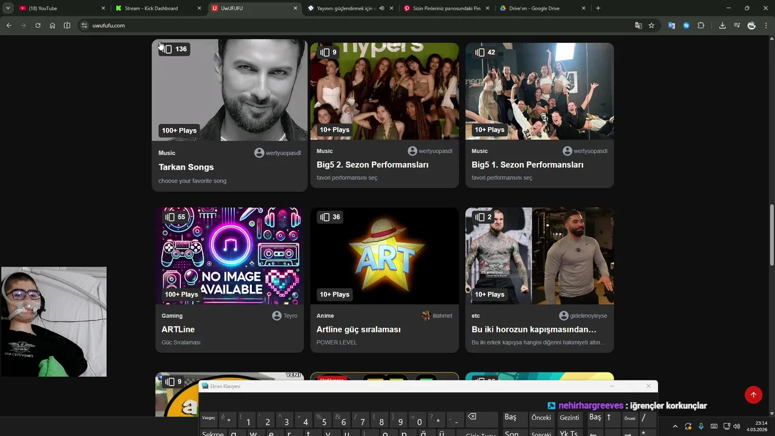This screenshot has width=775, height=436.
Task: Open Artline güç sıralaması thumbnail
Action: click(x=384, y=256)
